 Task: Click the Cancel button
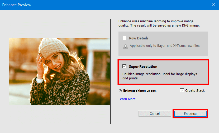pos(155,114)
